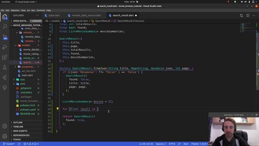Open the Search view in activity bar

click(4, 27)
